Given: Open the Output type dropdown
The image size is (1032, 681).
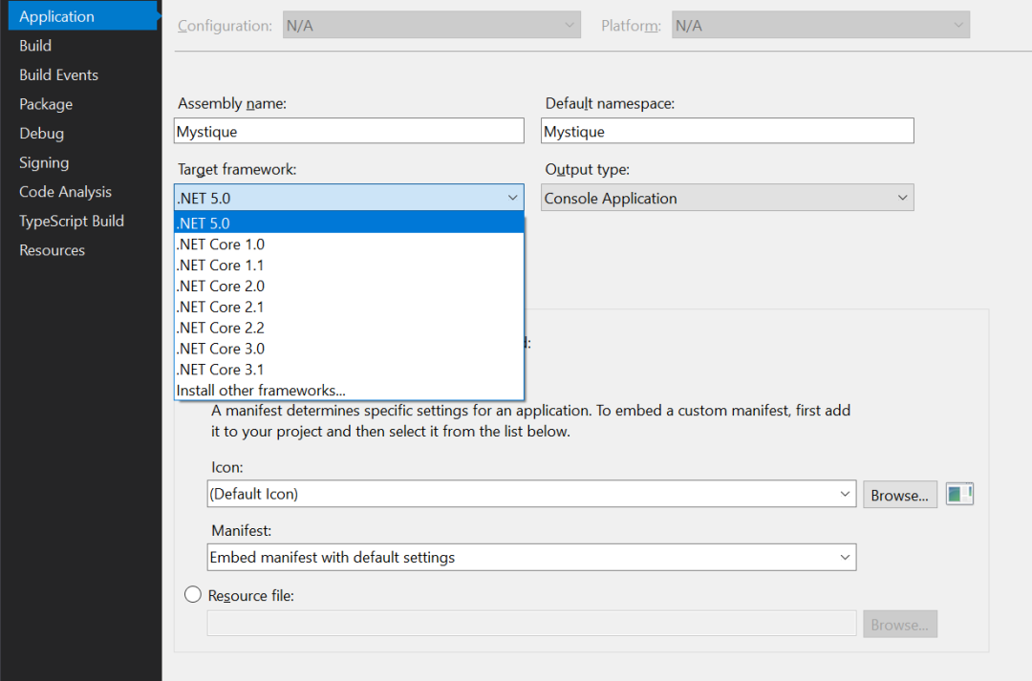Looking at the screenshot, I should pyautogui.click(x=727, y=198).
